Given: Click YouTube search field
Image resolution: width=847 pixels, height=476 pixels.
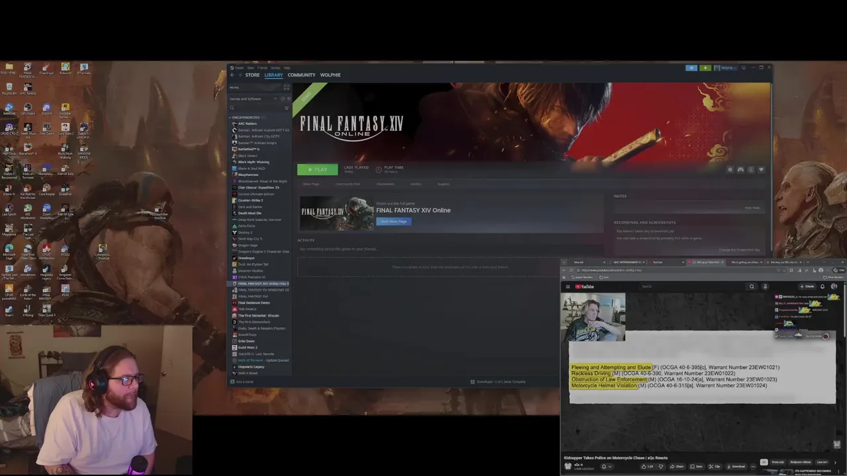Looking at the screenshot, I should pyautogui.click(x=691, y=286).
